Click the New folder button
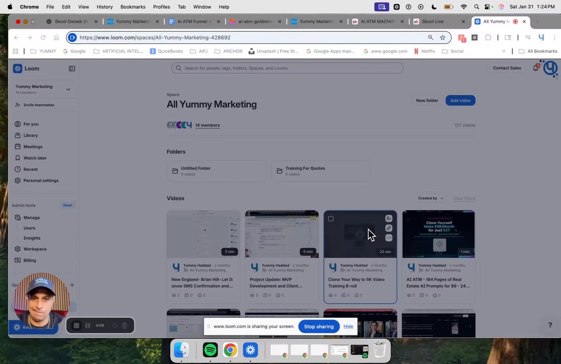This screenshot has height=364, width=561. pos(427,101)
